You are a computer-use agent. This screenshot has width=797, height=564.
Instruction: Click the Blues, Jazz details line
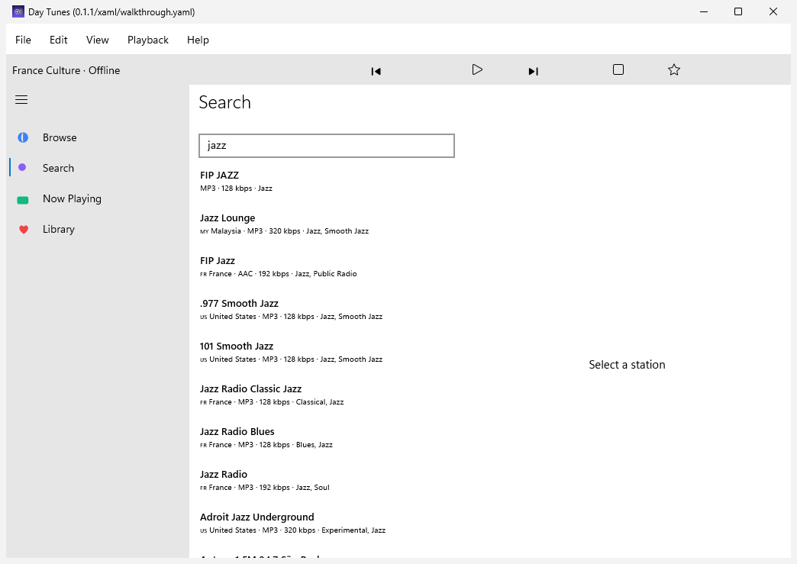266,445
